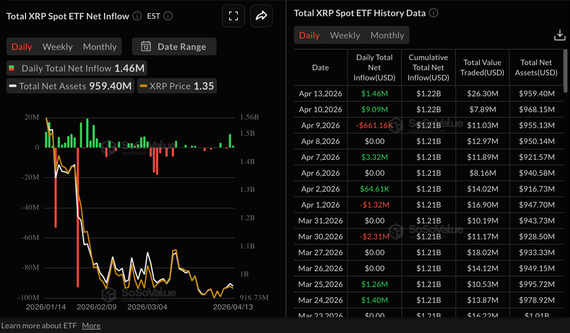Click the history table vertical scrollbar
The image size is (570, 333).
pos(565,72)
